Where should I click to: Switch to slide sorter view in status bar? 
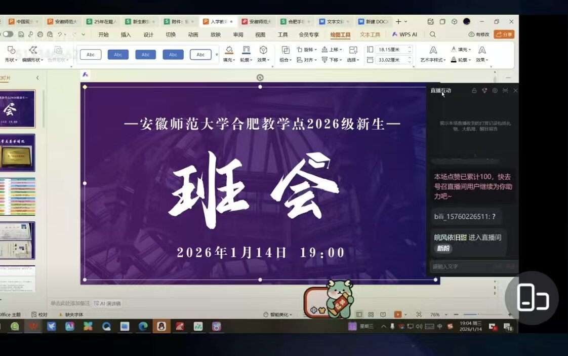point(371,314)
